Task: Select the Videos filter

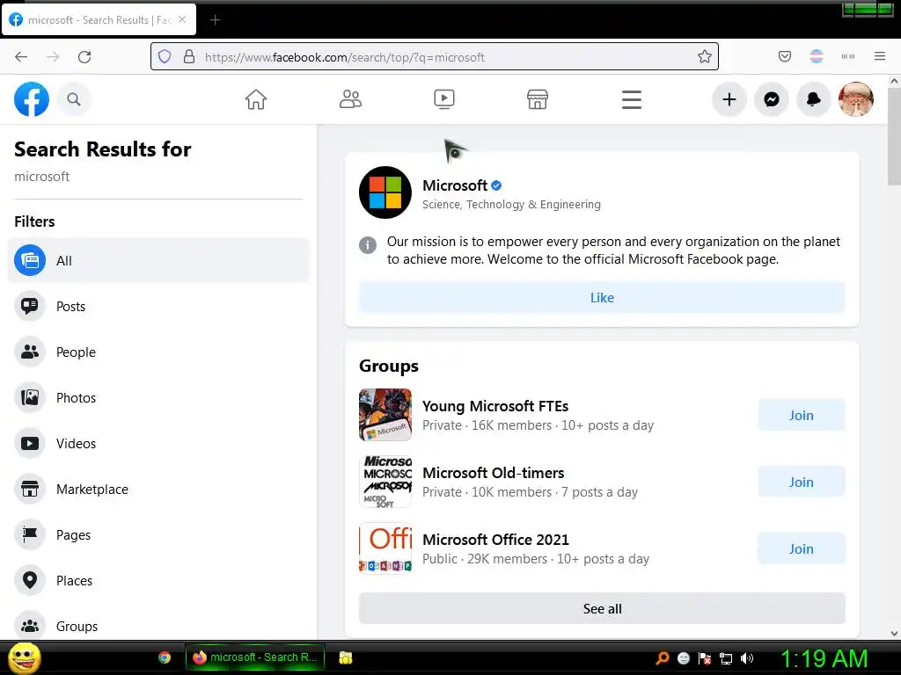Action: (x=158, y=444)
